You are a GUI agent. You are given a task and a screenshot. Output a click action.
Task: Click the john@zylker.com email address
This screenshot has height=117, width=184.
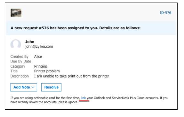pyautogui.click(x=39, y=47)
